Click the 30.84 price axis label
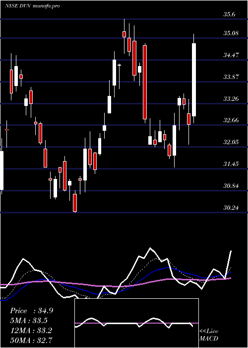 pos(231,186)
